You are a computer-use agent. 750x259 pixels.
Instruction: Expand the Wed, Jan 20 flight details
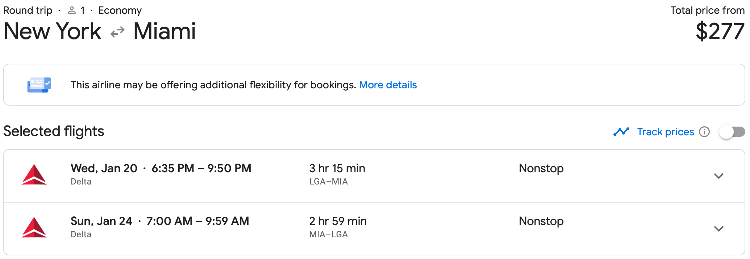point(719,176)
